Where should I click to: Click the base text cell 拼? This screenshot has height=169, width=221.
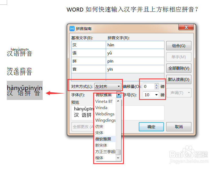89,61
